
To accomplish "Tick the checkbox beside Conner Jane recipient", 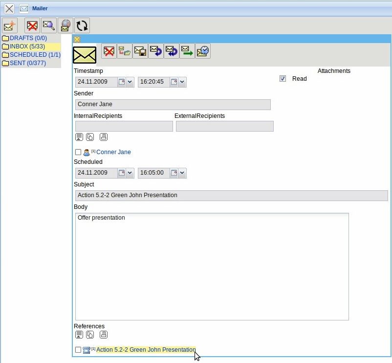I will coord(78,152).
